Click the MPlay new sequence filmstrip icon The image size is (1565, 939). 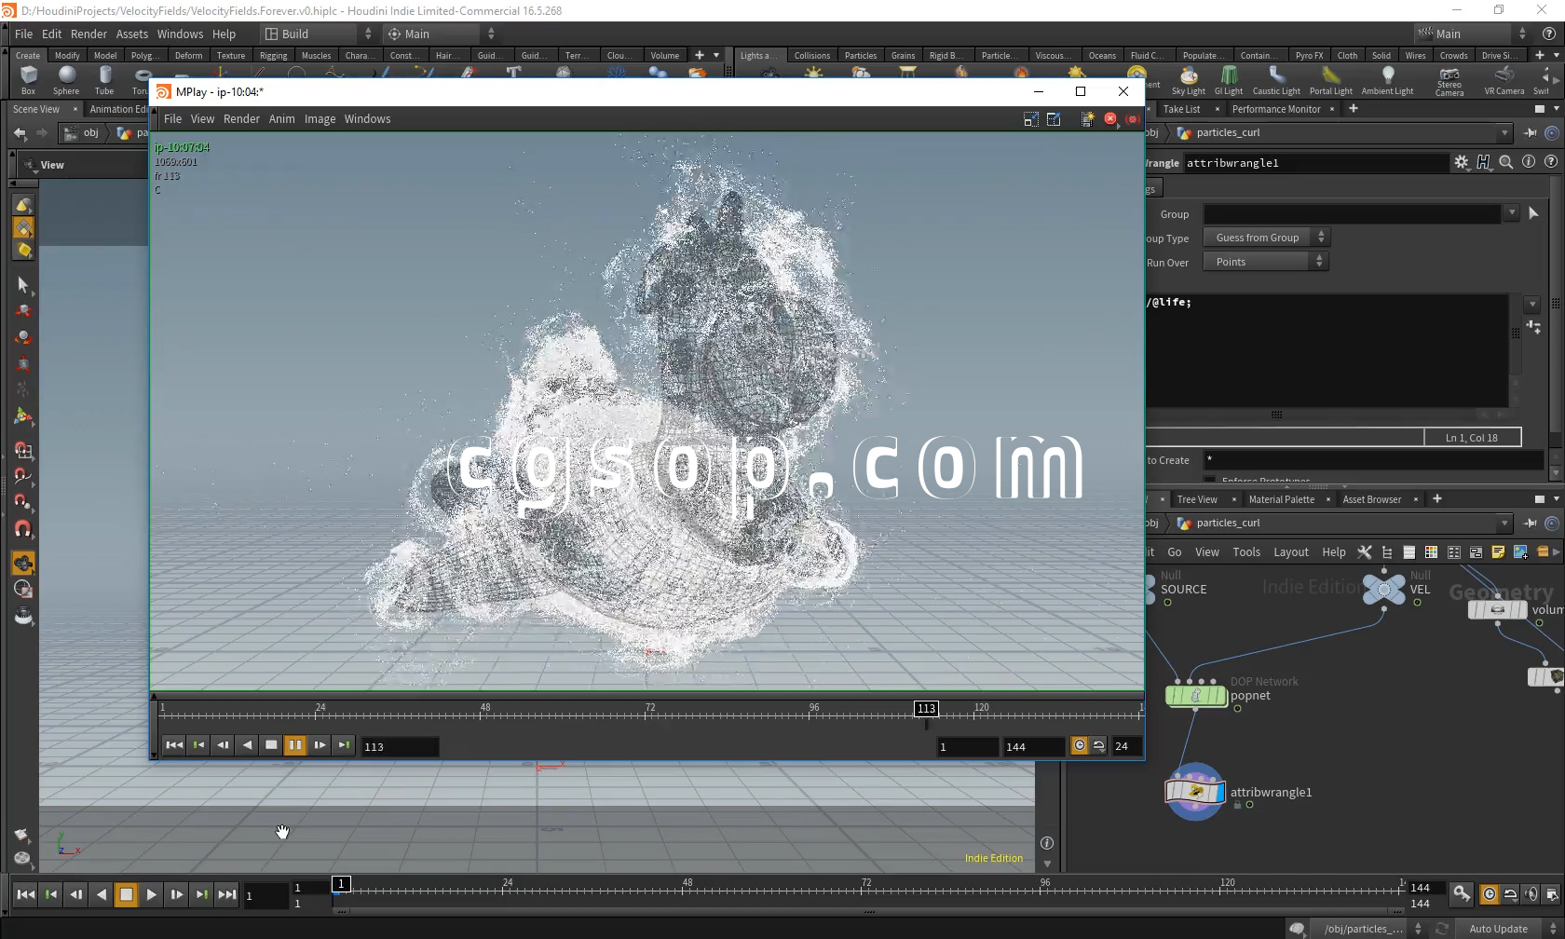[x=1087, y=118]
